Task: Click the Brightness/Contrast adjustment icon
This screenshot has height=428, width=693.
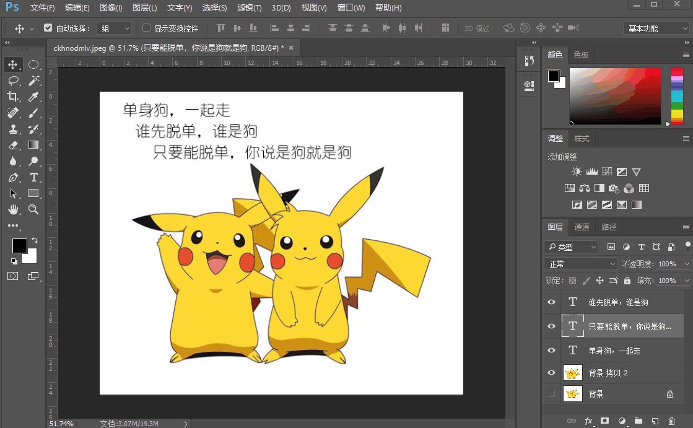Action: pos(577,172)
